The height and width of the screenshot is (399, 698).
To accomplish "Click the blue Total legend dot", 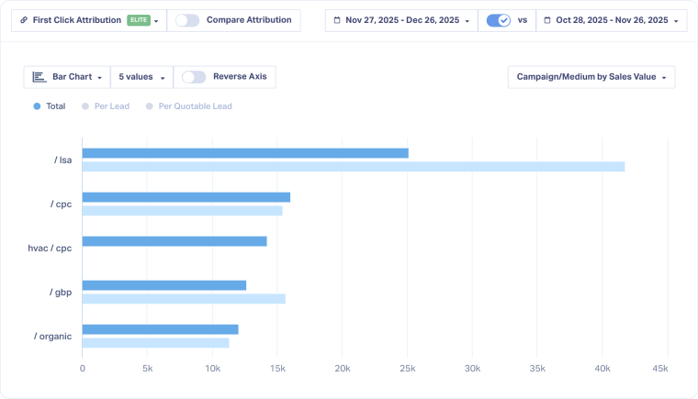I will (37, 106).
